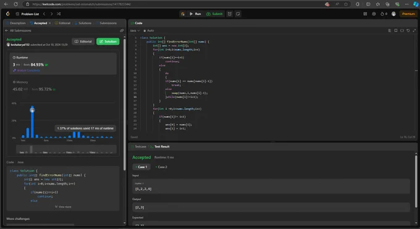Copy submission link icon

click(x=122, y=30)
